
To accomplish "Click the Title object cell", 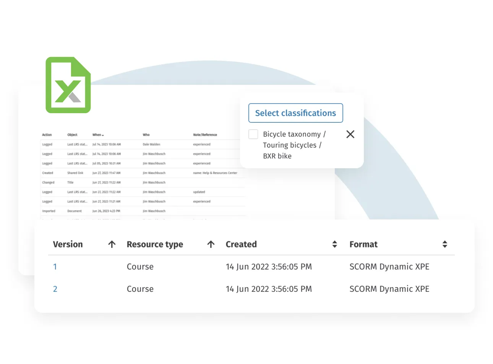I will click(x=70, y=182).
